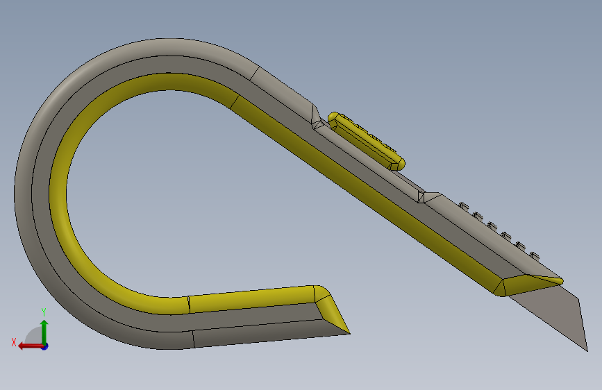Click the green Y axis arrow of the triad
The height and width of the screenshot is (390, 602).
click(x=44, y=332)
